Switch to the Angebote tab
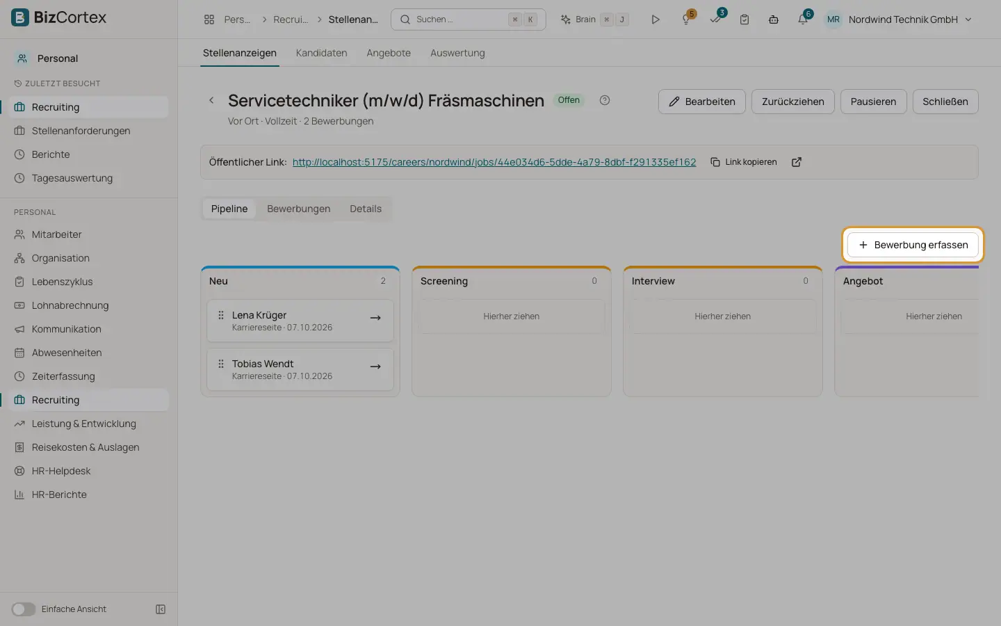1001x626 pixels. pyautogui.click(x=389, y=53)
